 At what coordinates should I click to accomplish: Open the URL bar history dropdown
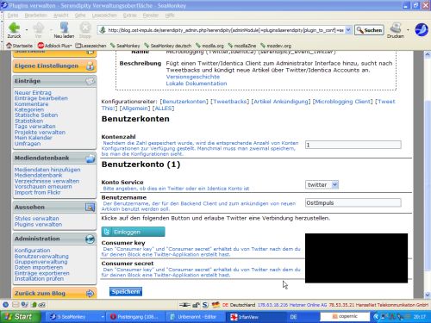click(x=348, y=30)
